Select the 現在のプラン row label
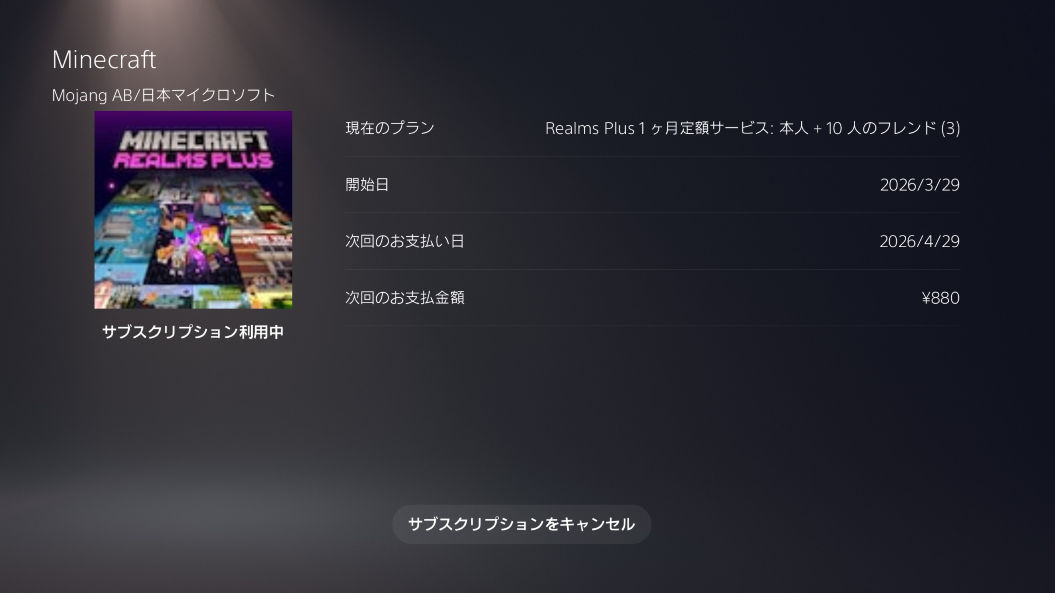The width and height of the screenshot is (1055, 593). click(390, 128)
